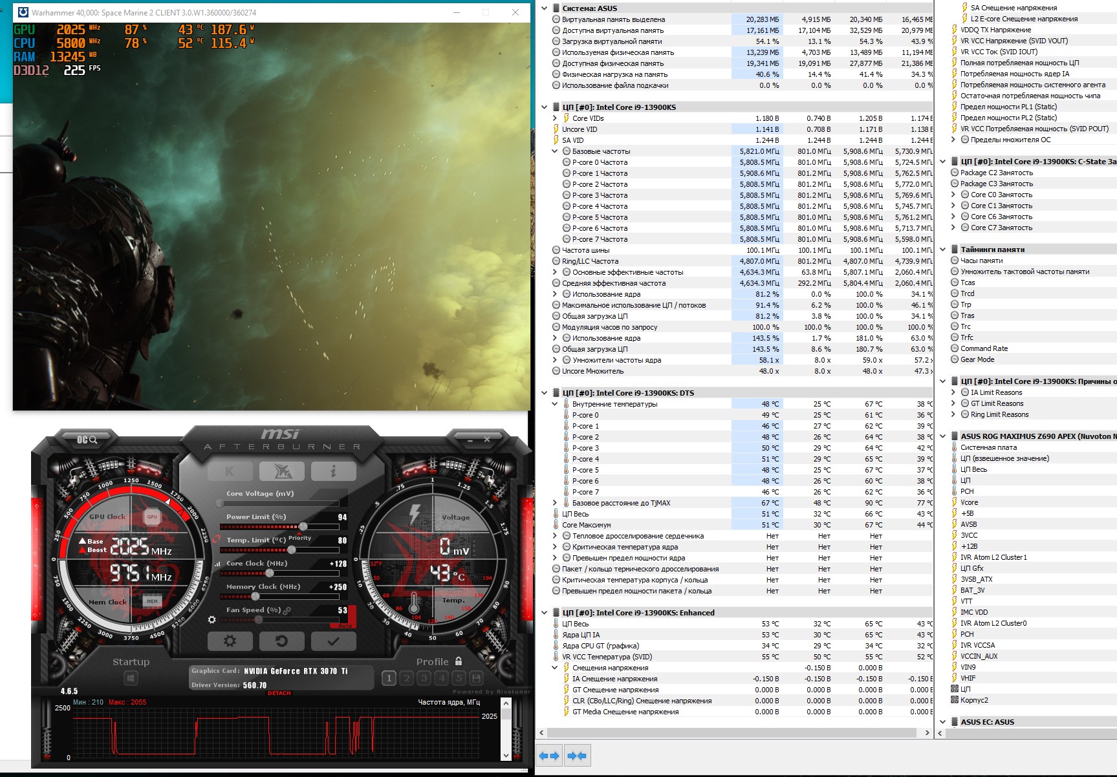Click the right arrow of HWiNFO's horizontal scrollbar
The height and width of the screenshot is (777, 1117).
pos(927,733)
